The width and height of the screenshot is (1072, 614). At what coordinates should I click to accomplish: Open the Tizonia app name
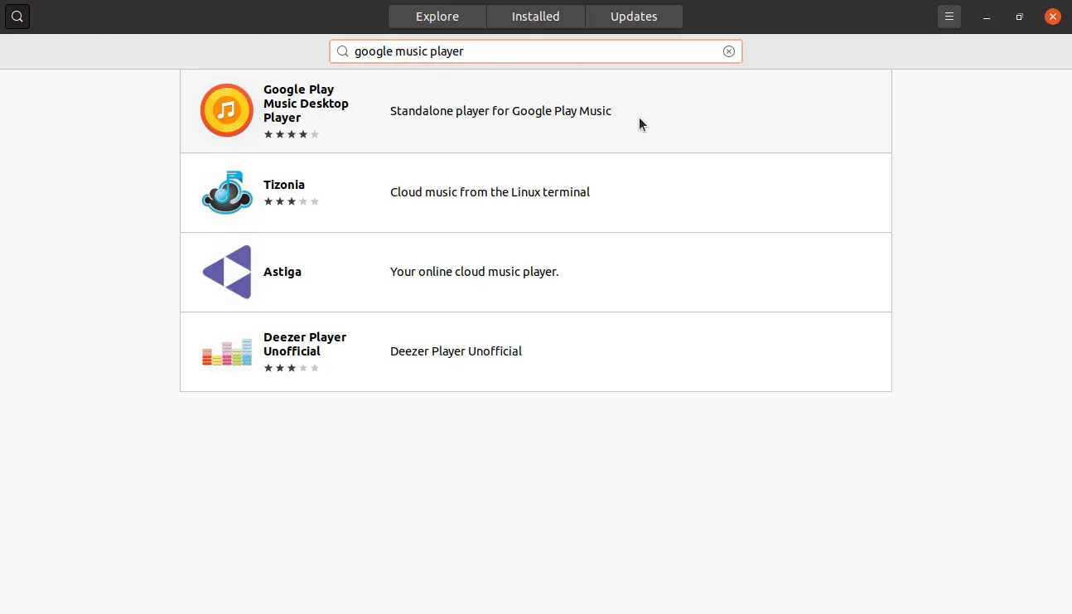click(284, 185)
